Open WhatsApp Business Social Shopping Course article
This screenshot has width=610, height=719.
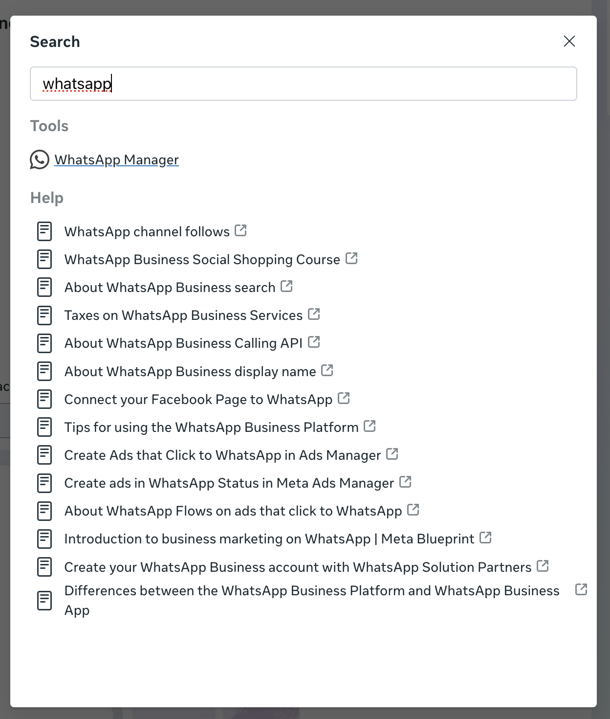click(202, 259)
